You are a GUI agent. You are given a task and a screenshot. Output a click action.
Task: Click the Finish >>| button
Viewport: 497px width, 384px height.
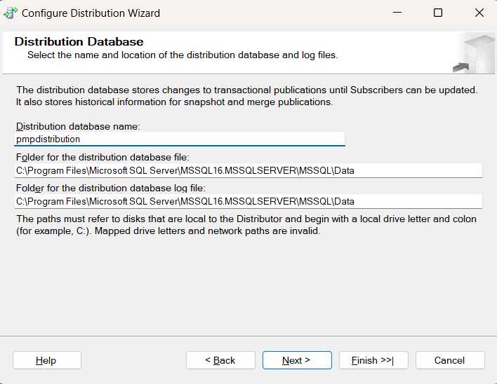(x=373, y=360)
